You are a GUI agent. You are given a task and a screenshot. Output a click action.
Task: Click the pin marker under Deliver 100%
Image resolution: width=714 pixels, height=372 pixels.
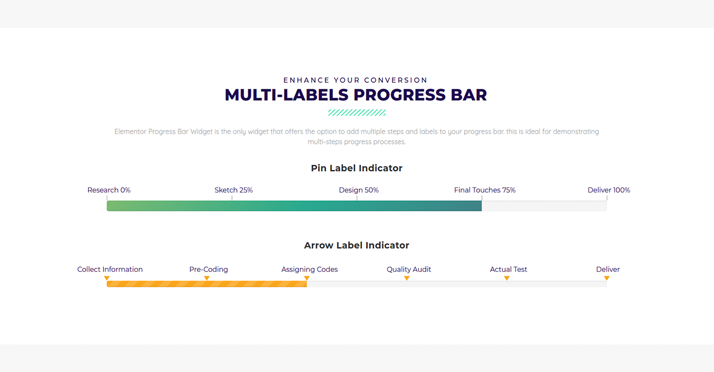[607, 197]
